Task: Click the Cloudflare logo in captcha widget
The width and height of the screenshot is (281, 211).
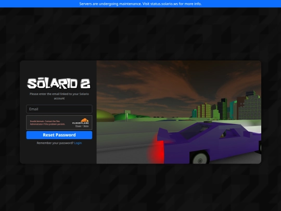Action: 81,121
